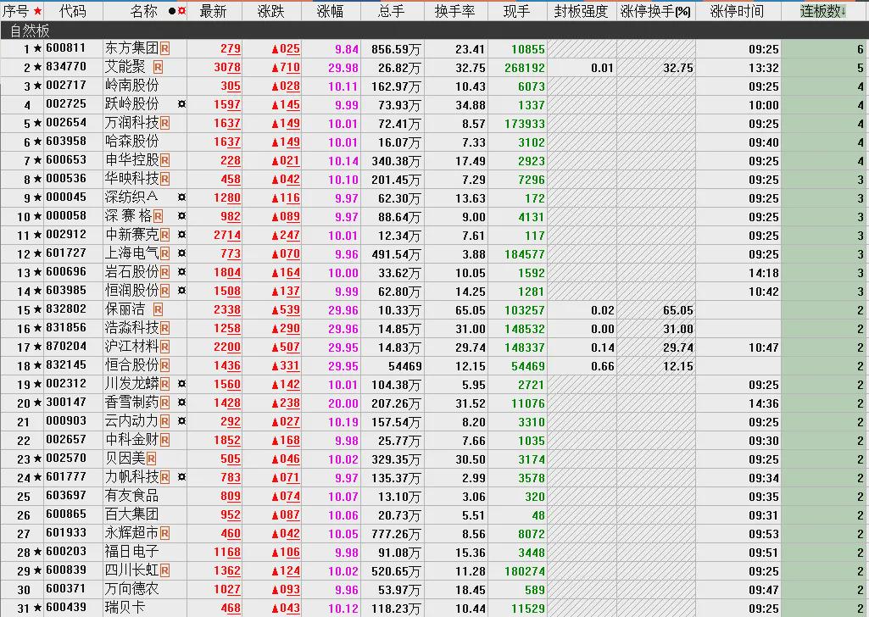
Task: Click the R badge next to 永辉超市
Action: [x=164, y=534]
